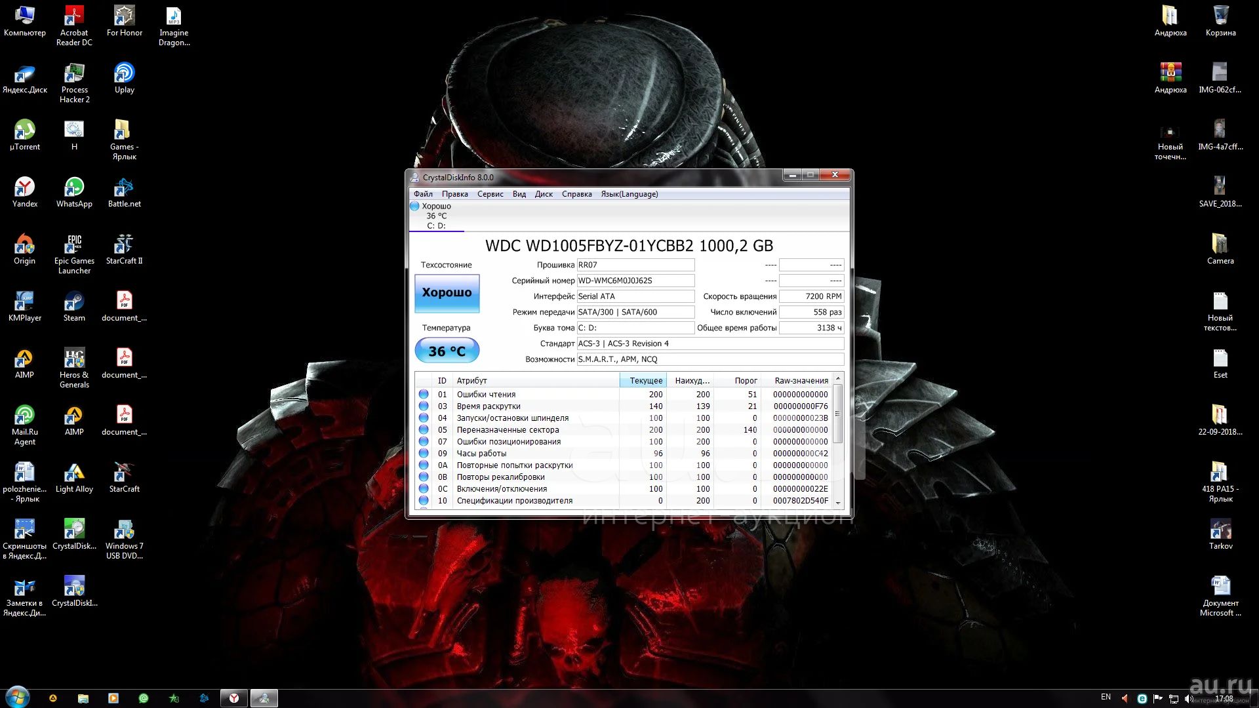Screen dimensions: 1259x708
Task: Open the Язык(Language) menu
Action: click(x=629, y=194)
